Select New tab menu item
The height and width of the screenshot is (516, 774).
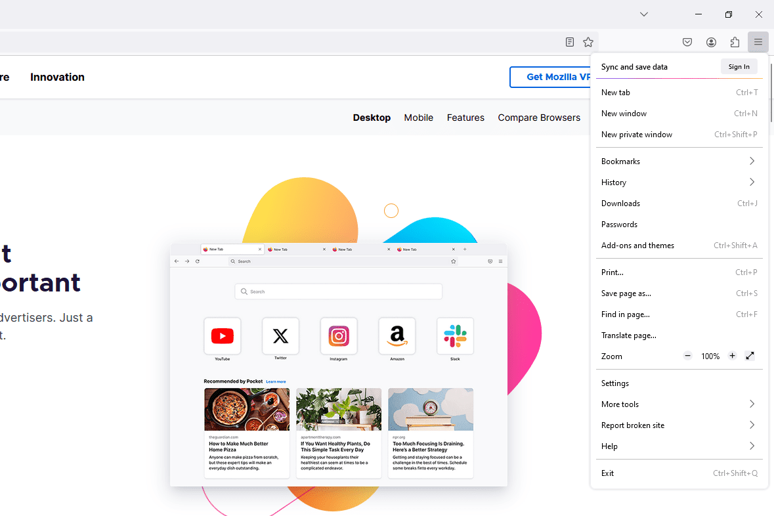tap(679, 93)
